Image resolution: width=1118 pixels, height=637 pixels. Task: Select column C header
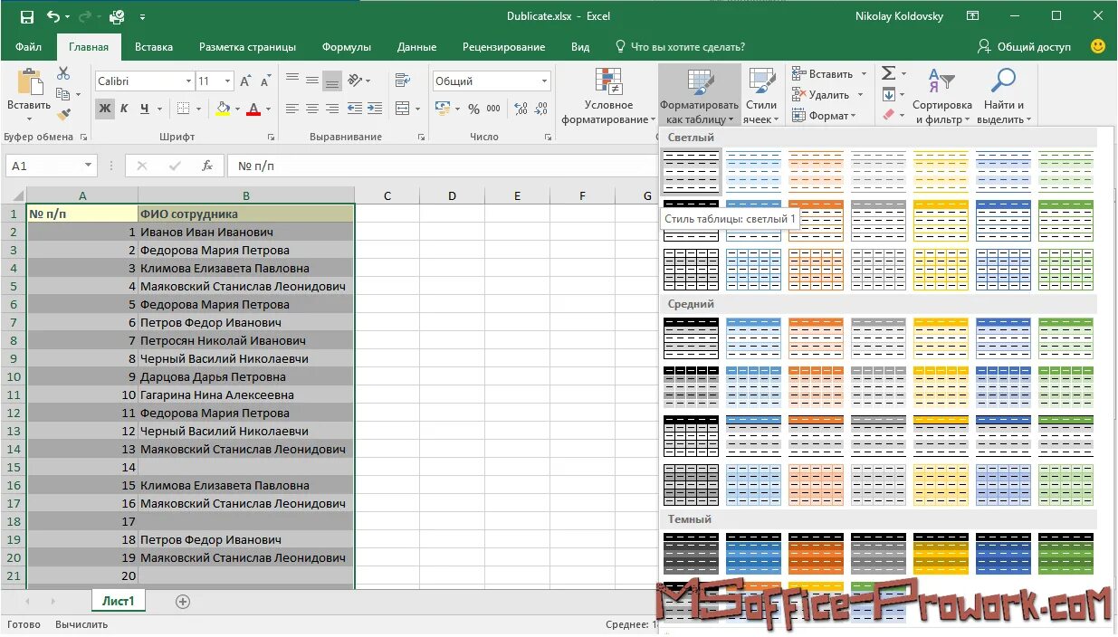coord(387,195)
